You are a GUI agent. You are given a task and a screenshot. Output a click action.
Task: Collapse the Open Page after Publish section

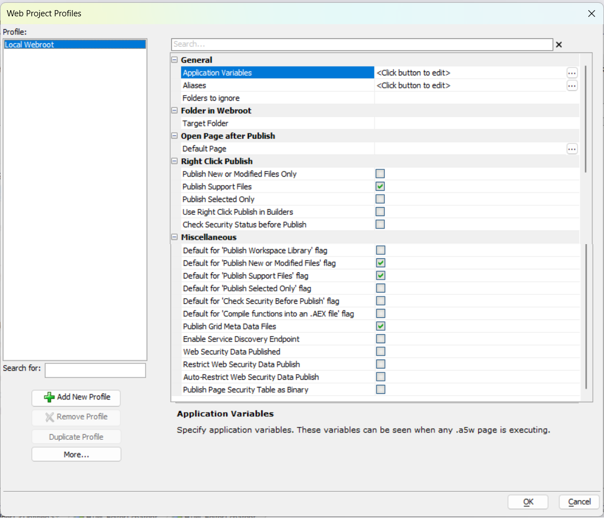[x=175, y=136]
